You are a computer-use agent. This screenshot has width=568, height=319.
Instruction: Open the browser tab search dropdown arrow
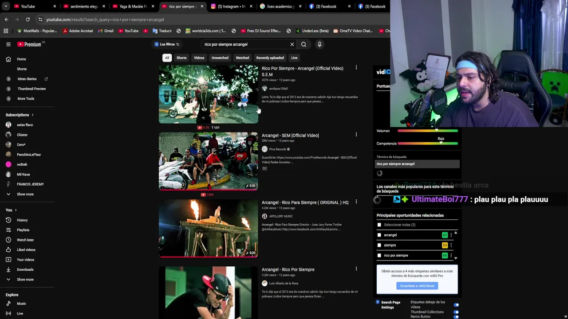point(6,7)
